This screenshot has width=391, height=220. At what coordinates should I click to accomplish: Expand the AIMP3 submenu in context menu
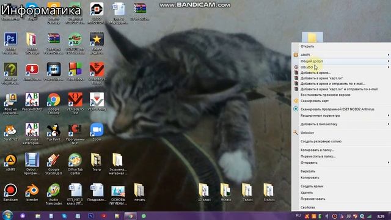[x=341, y=54]
